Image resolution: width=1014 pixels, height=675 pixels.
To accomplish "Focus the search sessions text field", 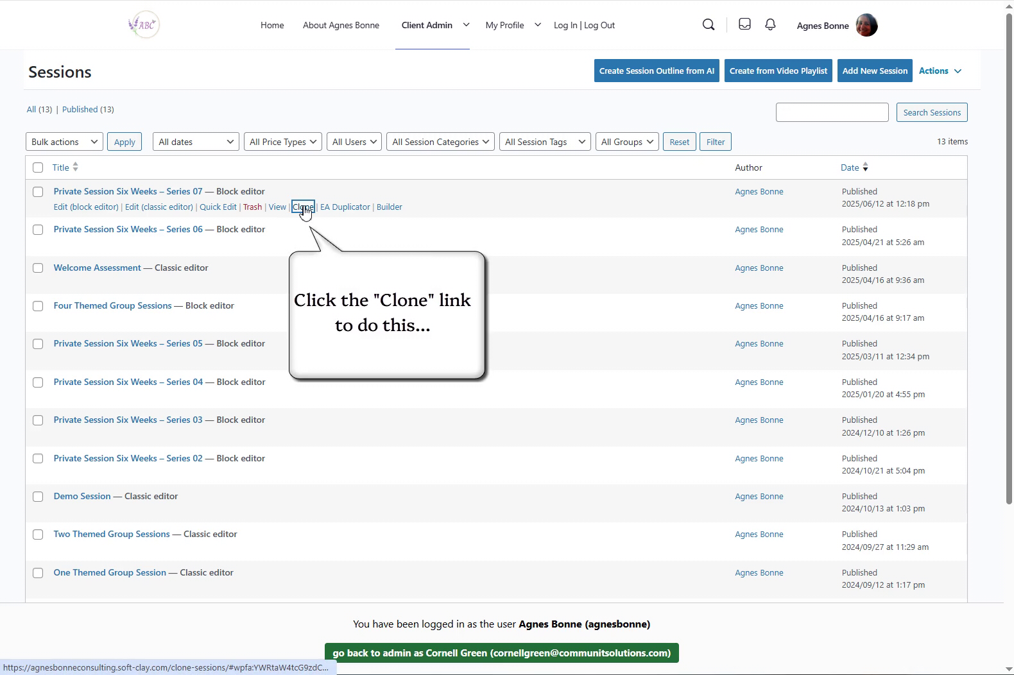I will (x=832, y=112).
